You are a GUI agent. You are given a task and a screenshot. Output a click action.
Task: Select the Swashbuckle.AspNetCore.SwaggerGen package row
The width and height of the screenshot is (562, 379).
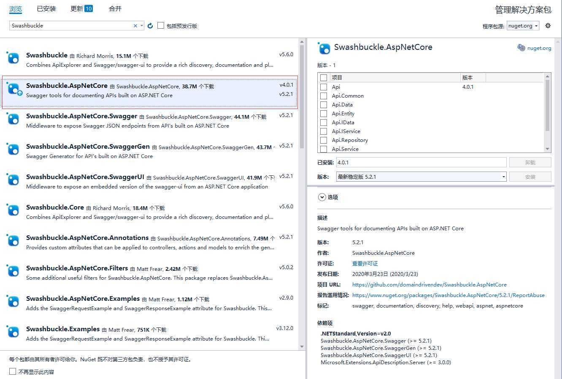pyautogui.click(x=150, y=151)
